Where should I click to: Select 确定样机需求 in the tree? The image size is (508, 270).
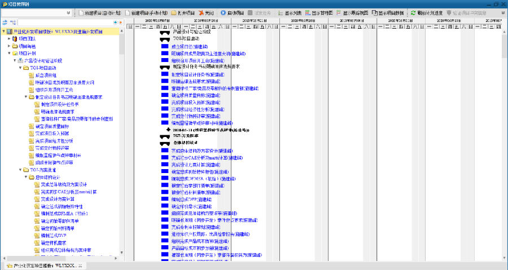point(54,242)
